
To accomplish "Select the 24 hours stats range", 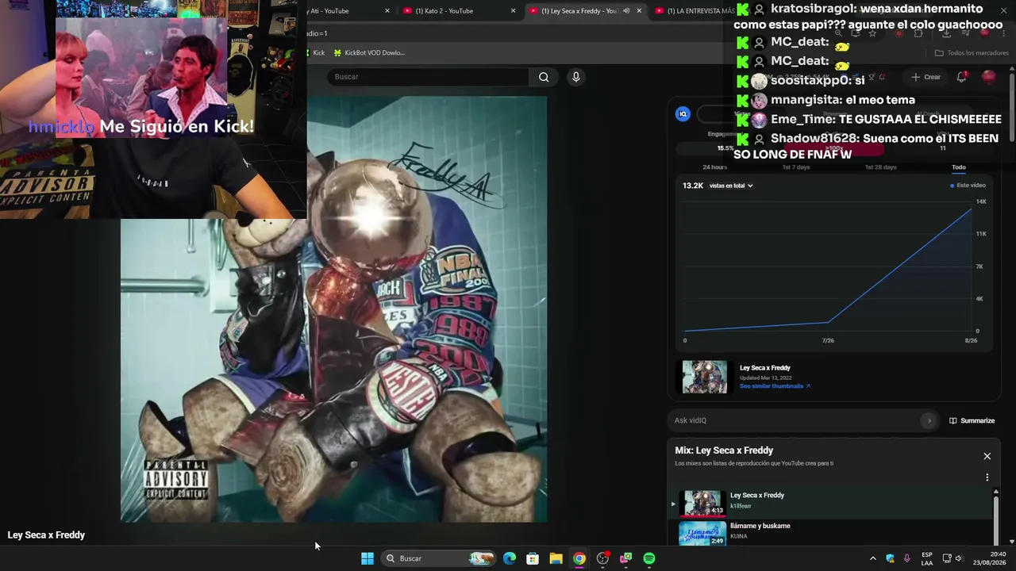I will coord(714,167).
